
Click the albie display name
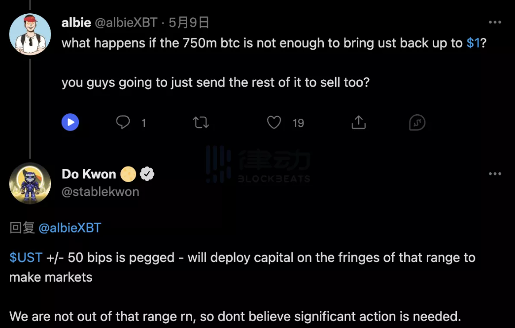76,23
